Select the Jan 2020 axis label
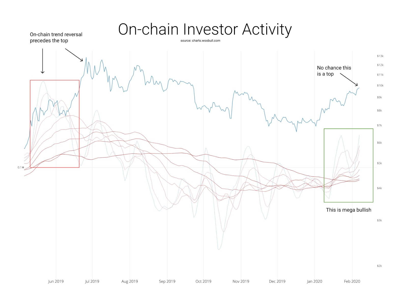 click(314, 281)
